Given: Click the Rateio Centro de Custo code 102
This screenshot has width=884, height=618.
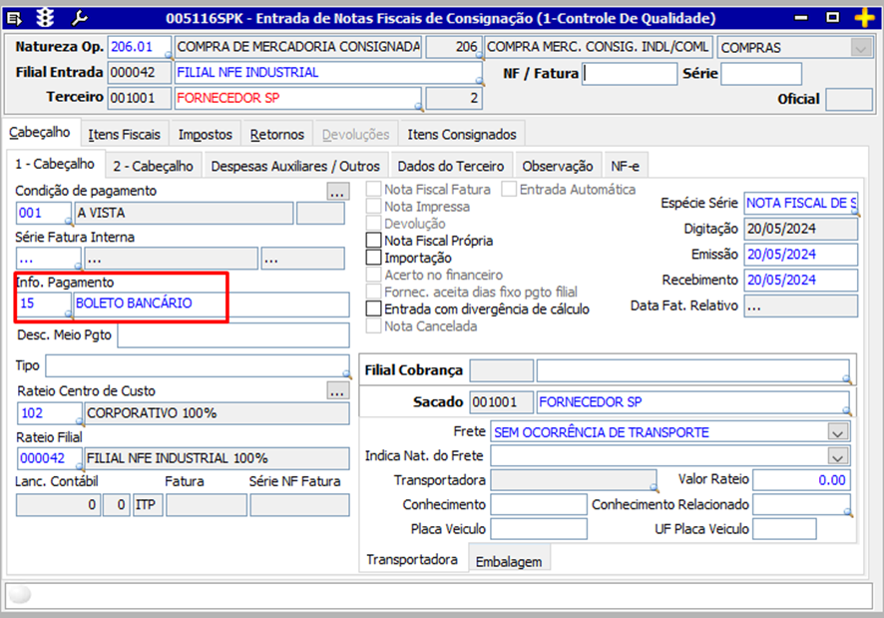Looking at the screenshot, I should tap(50, 413).
